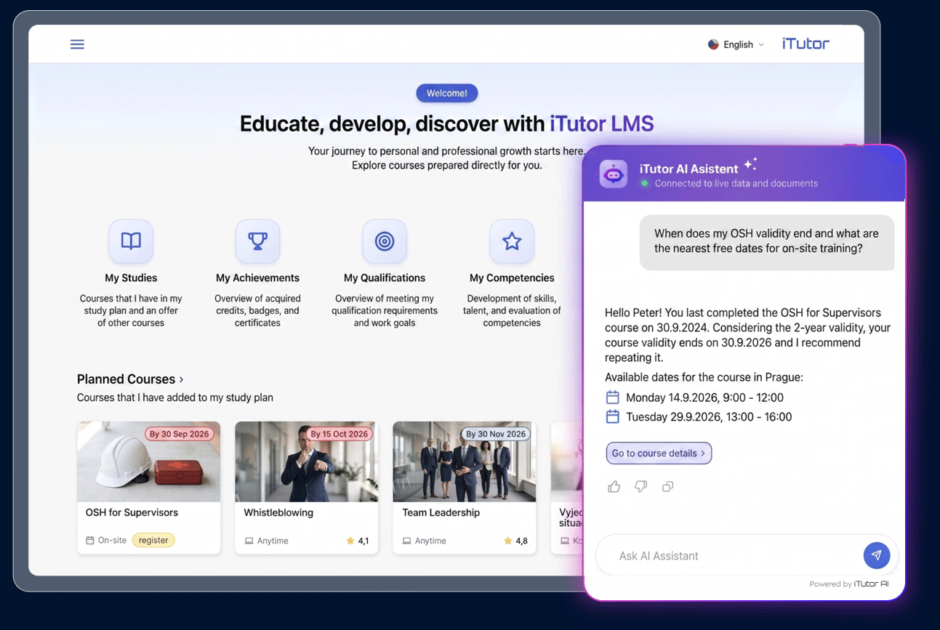Open the hamburger navigation menu

[77, 44]
